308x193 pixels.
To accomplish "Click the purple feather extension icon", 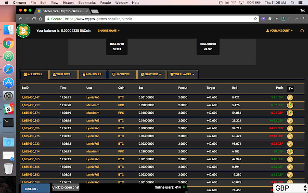I will pos(263,19).
